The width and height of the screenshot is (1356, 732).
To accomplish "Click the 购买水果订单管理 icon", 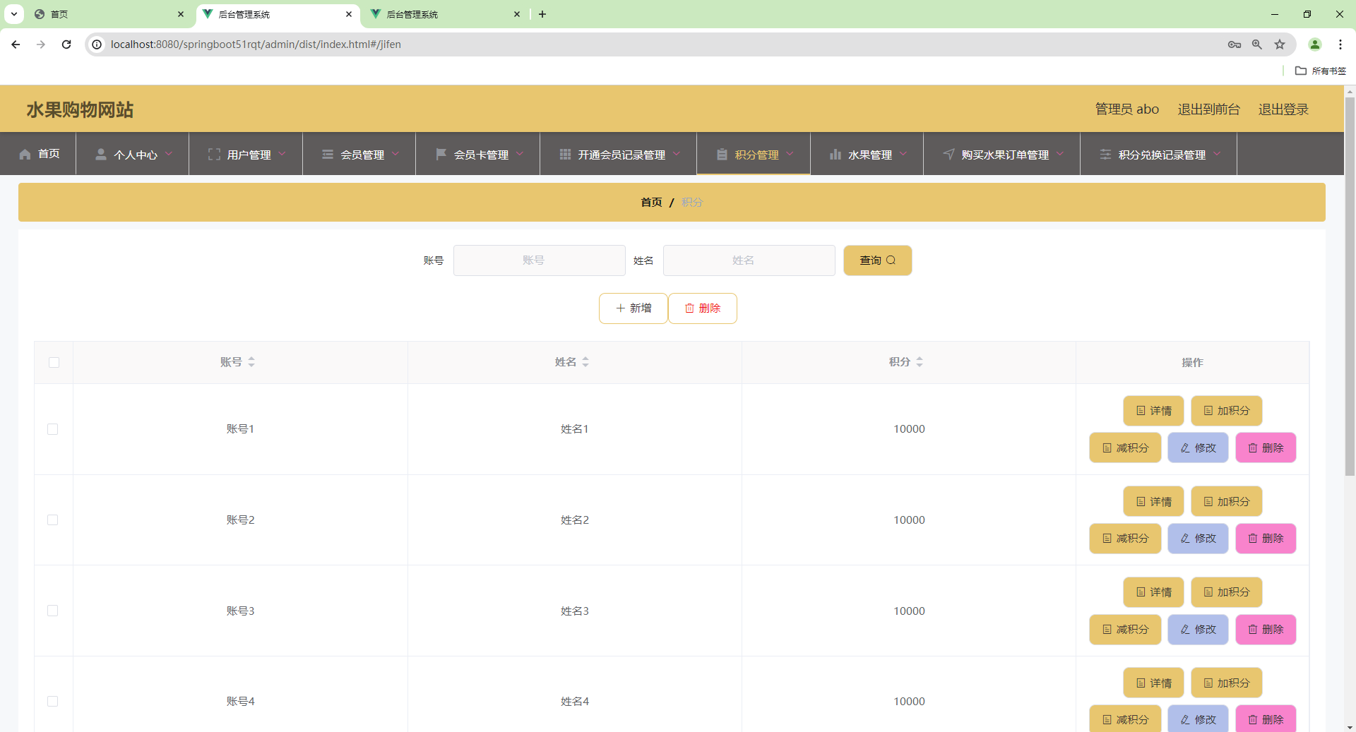I will click(x=947, y=155).
